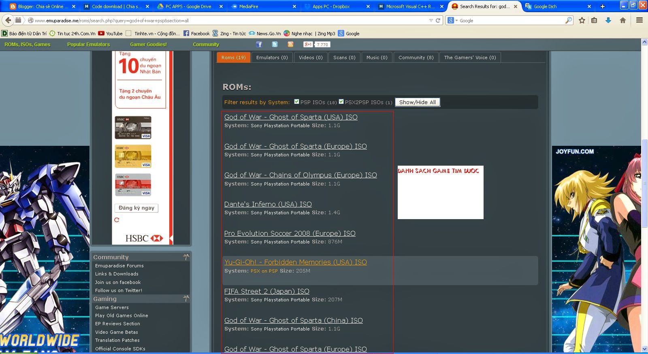
Task: Reload the page with the refresh icon
Action: (x=438, y=20)
